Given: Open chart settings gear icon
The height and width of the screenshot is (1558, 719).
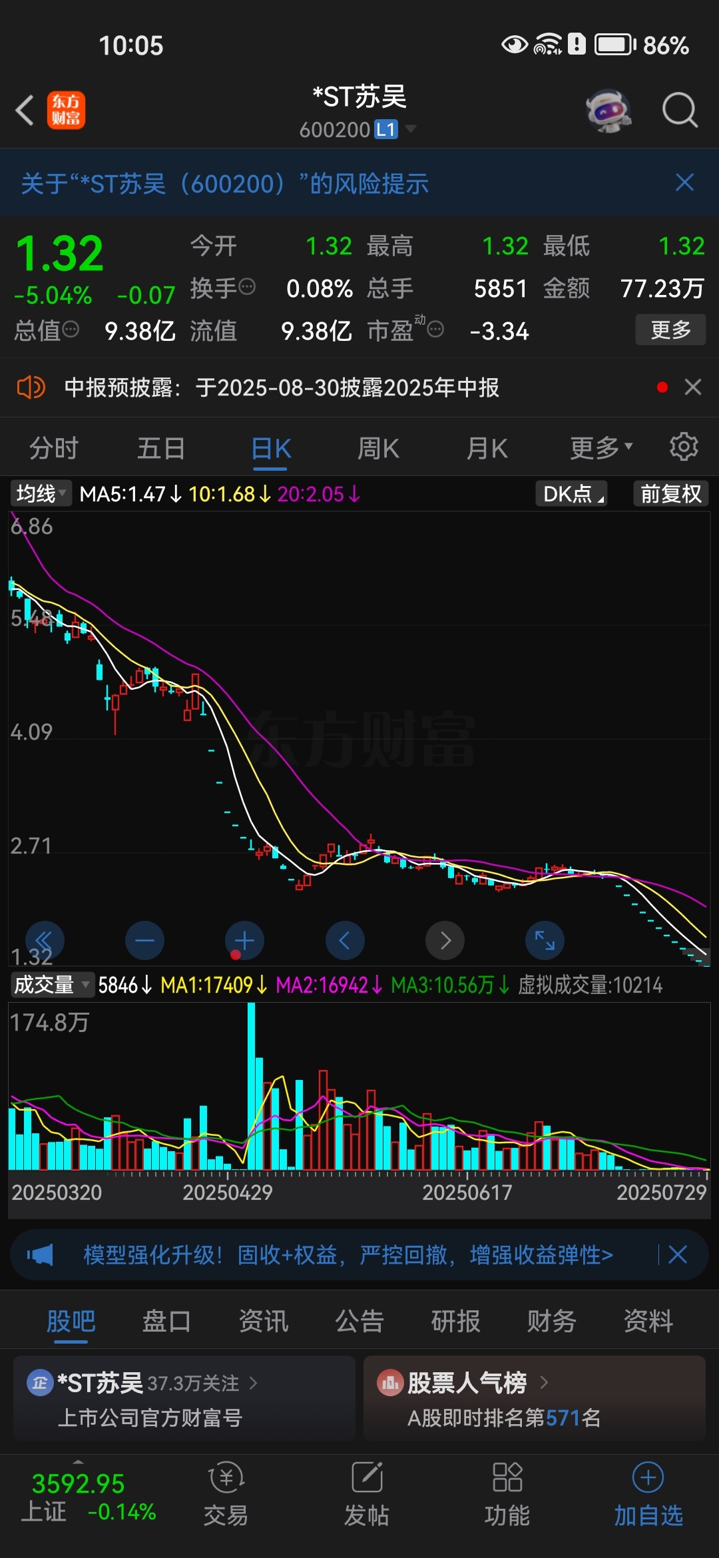Looking at the screenshot, I should [x=684, y=447].
